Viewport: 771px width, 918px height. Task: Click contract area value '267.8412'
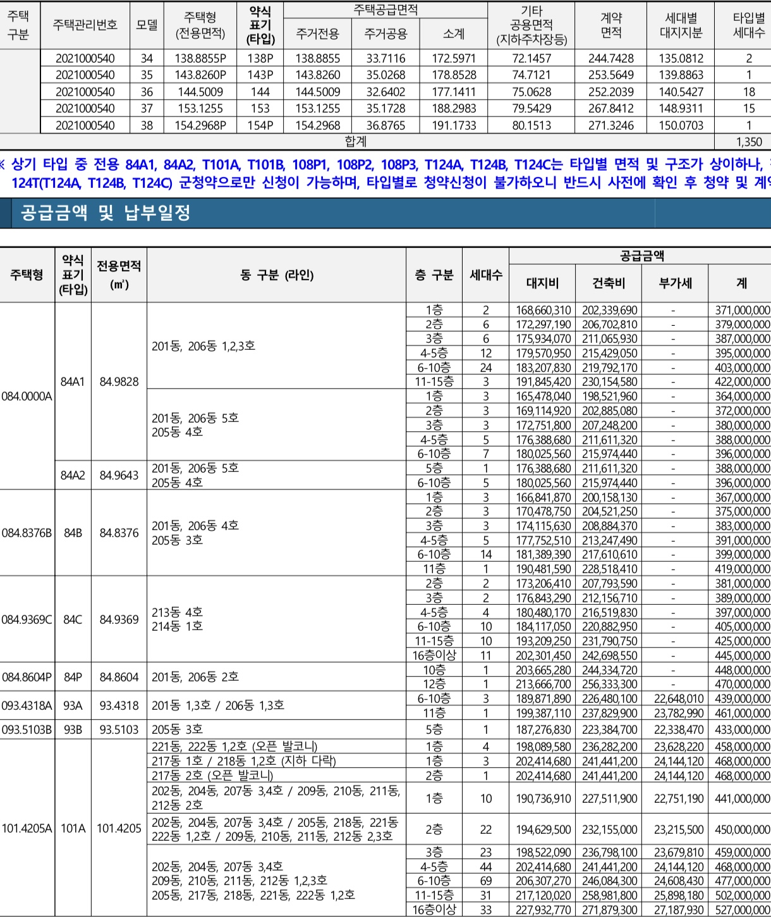[610, 108]
